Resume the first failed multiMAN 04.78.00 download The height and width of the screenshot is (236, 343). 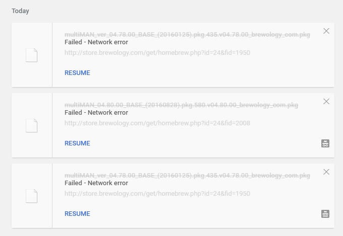pos(77,73)
